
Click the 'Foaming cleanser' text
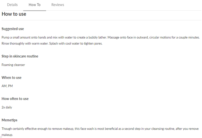coord(13,65)
